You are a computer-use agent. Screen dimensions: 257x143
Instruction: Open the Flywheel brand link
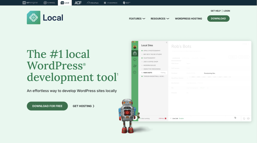tap(49, 3)
